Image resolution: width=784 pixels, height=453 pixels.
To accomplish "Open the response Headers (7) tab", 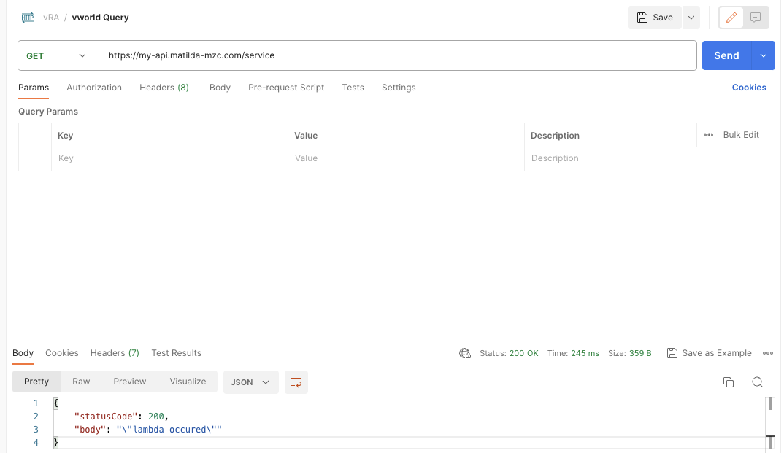I will click(x=115, y=353).
